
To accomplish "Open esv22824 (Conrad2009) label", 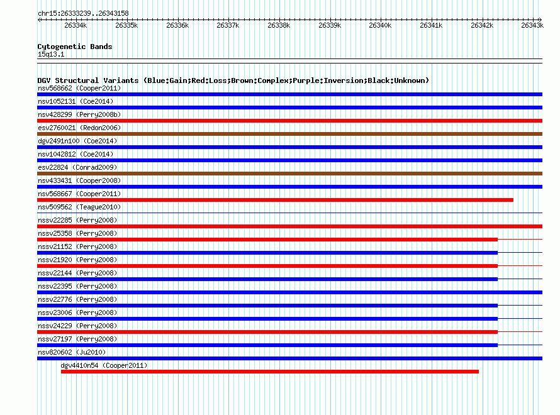I will tap(77, 167).
